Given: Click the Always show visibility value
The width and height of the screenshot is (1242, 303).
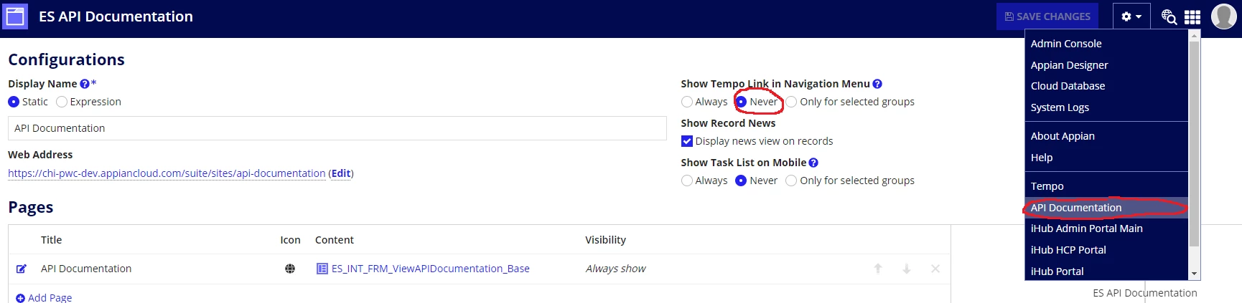Looking at the screenshot, I should pos(615,269).
